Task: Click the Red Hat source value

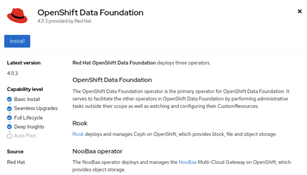Action: pyautogui.click(x=16, y=162)
